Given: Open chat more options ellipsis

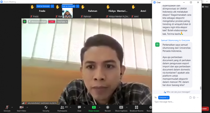Looking at the screenshot, I should coord(198,98).
